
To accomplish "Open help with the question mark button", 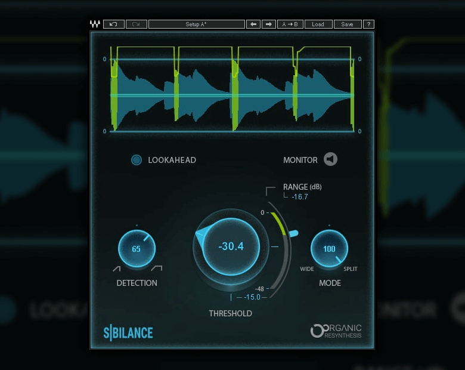I will click(368, 24).
